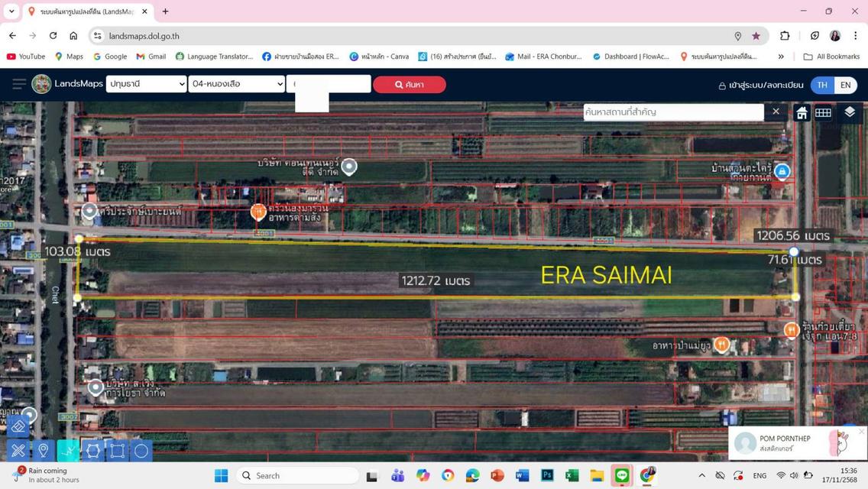This screenshot has height=489, width=868.
Task: Open the measurement pencil-and-ruler tool
Action: (x=17, y=451)
